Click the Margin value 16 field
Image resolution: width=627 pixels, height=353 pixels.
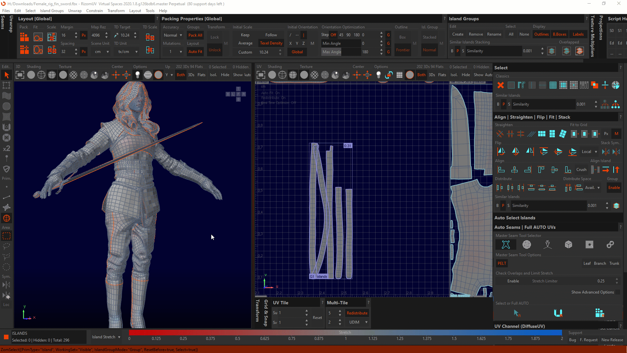[x=67, y=35]
